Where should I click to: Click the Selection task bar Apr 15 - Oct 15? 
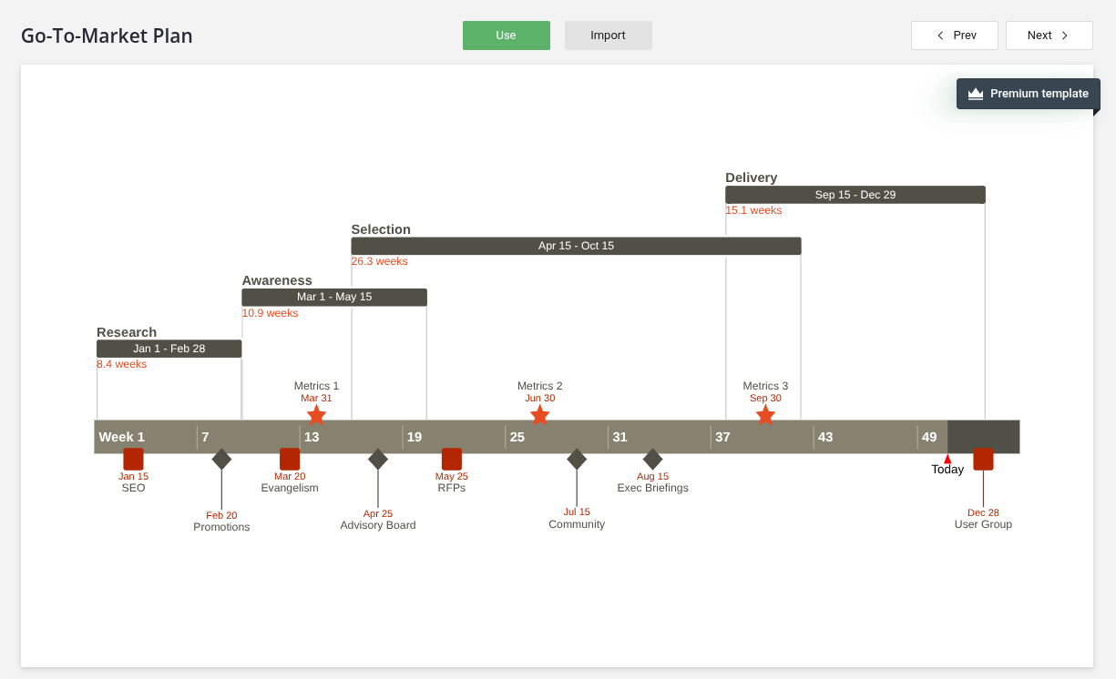coord(576,246)
